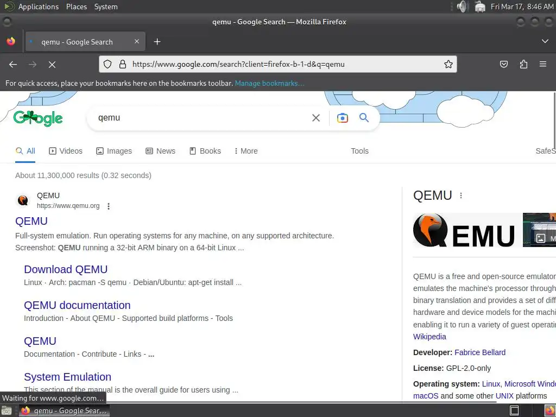Image resolution: width=556 pixels, height=417 pixels.
Task: Open the Wikipedia link in panel
Action: tap(429, 337)
